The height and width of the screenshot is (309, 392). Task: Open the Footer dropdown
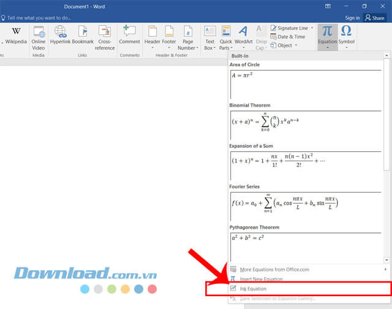(169, 37)
